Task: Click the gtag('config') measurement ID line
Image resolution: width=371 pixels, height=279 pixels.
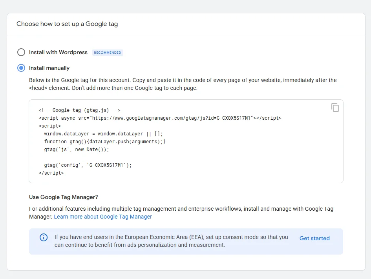Action: (x=88, y=165)
